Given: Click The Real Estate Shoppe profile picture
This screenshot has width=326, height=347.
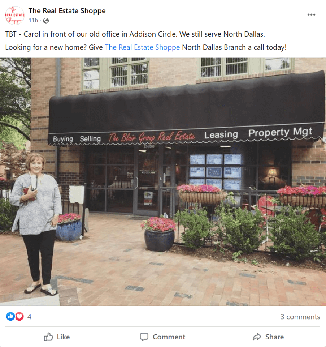Looking at the screenshot, I should [14, 15].
